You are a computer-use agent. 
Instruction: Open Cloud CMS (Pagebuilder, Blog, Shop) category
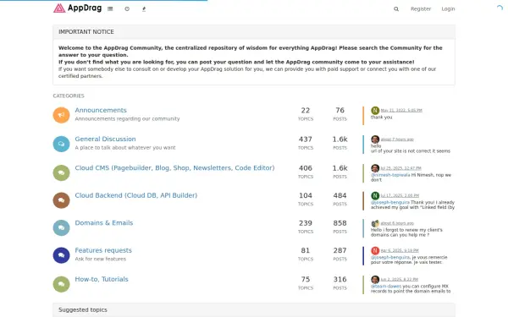(174, 168)
